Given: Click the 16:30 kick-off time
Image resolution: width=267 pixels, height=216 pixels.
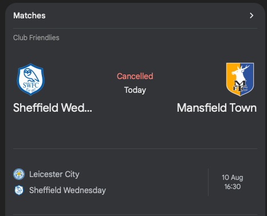Looking at the screenshot, I should (x=233, y=187).
